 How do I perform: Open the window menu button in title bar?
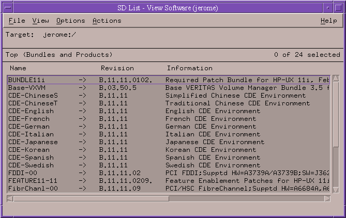point(8,8)
